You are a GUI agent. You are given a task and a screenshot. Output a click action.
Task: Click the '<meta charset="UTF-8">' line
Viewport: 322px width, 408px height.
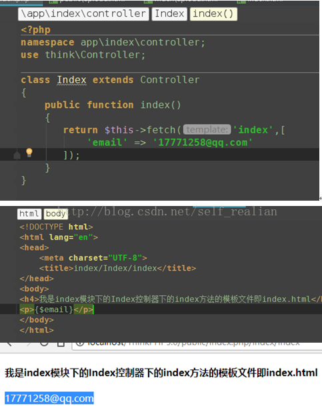pos(93,258)
